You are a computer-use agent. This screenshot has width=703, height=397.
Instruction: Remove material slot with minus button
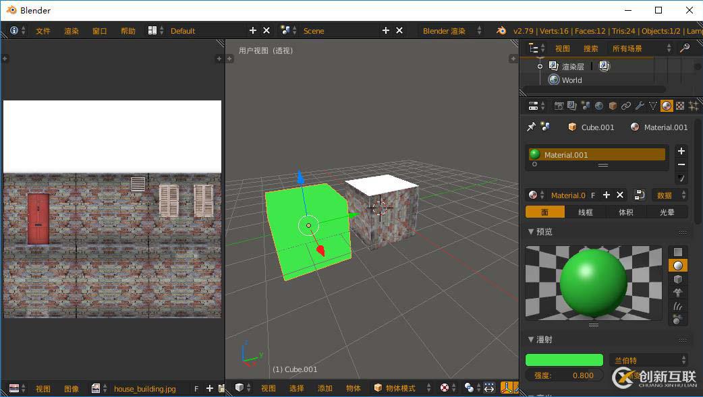point(681,164)
